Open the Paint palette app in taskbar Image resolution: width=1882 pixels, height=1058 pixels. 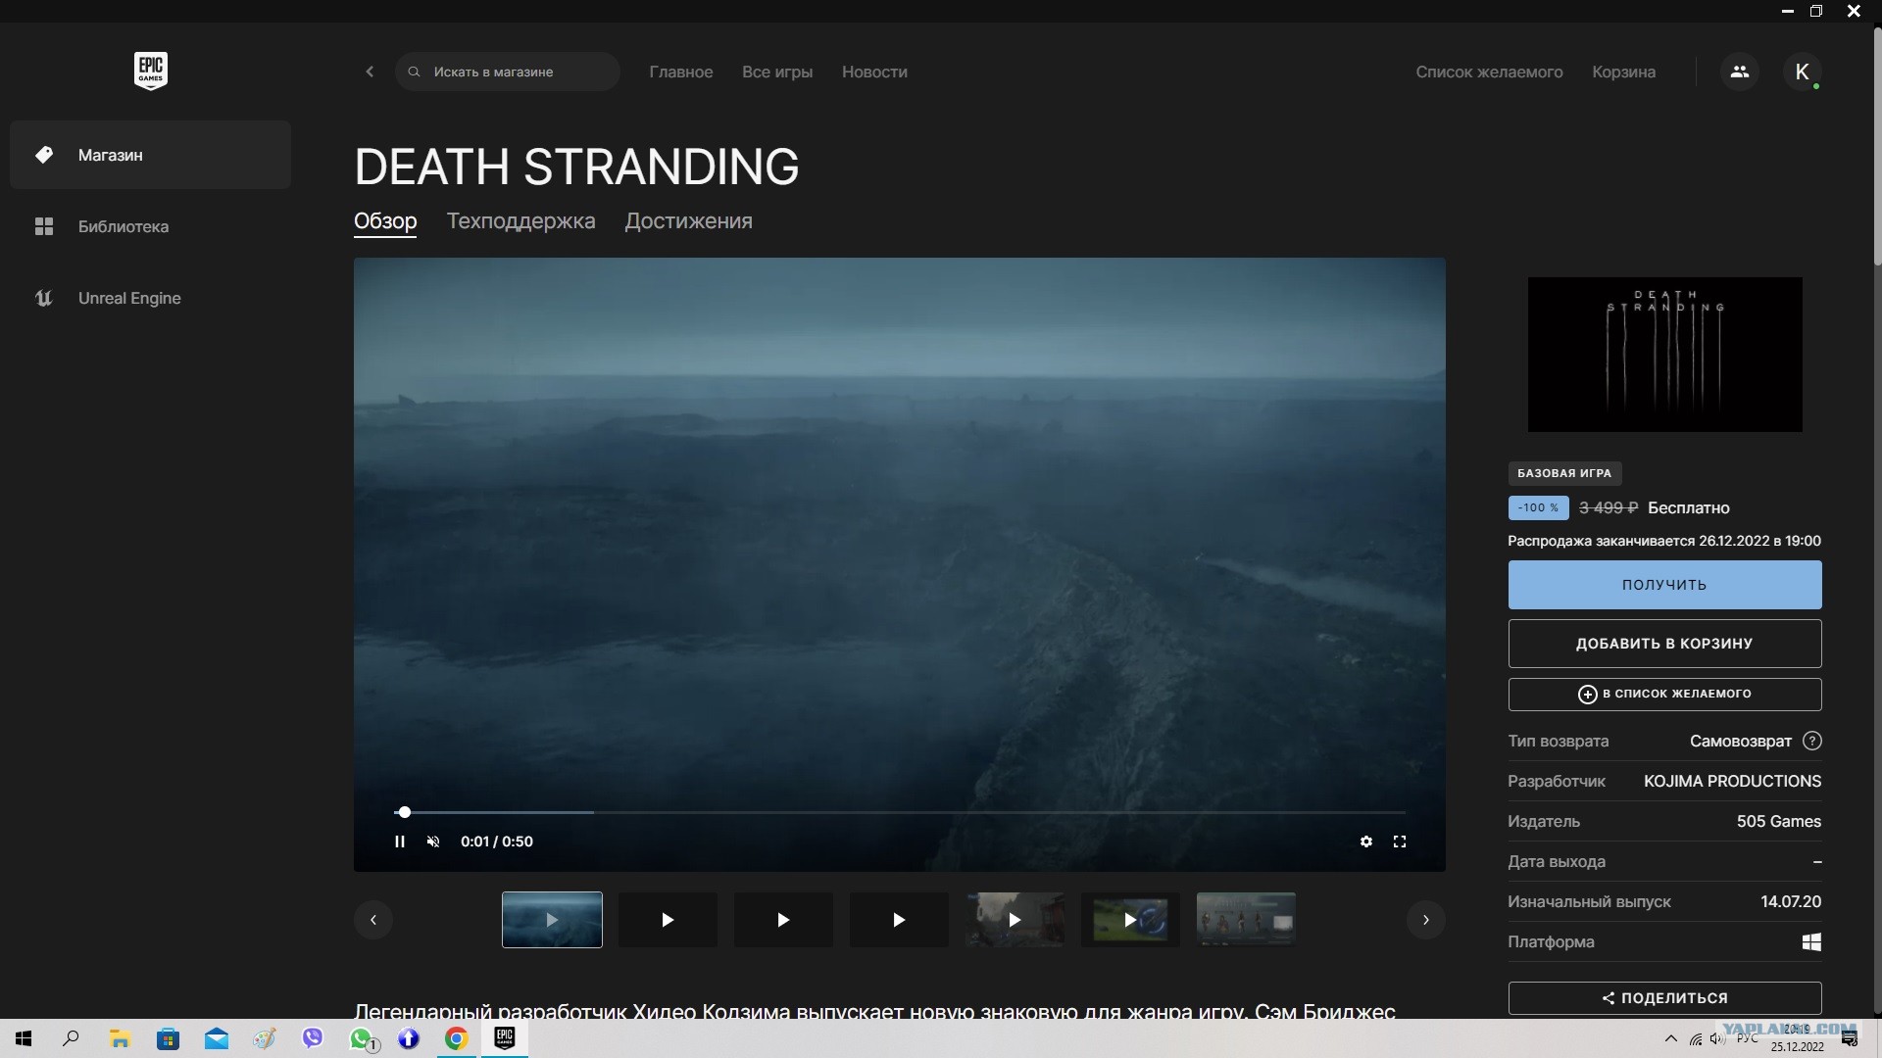[x=264, y=1038]
